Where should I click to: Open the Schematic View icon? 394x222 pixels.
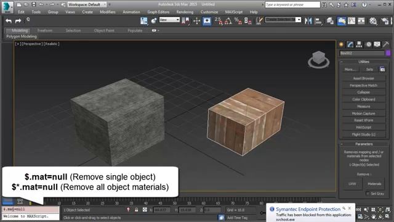coord(361,21)
